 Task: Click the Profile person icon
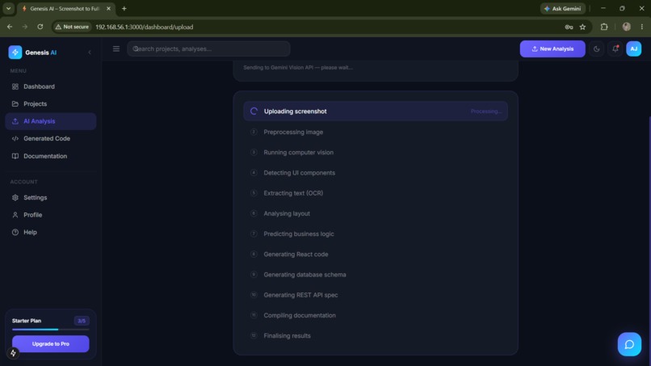point(15,215)
